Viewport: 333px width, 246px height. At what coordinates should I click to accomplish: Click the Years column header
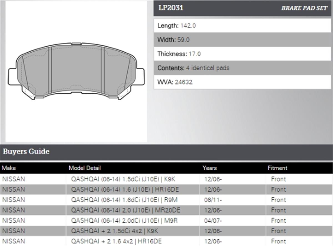(x=210, y=168)
